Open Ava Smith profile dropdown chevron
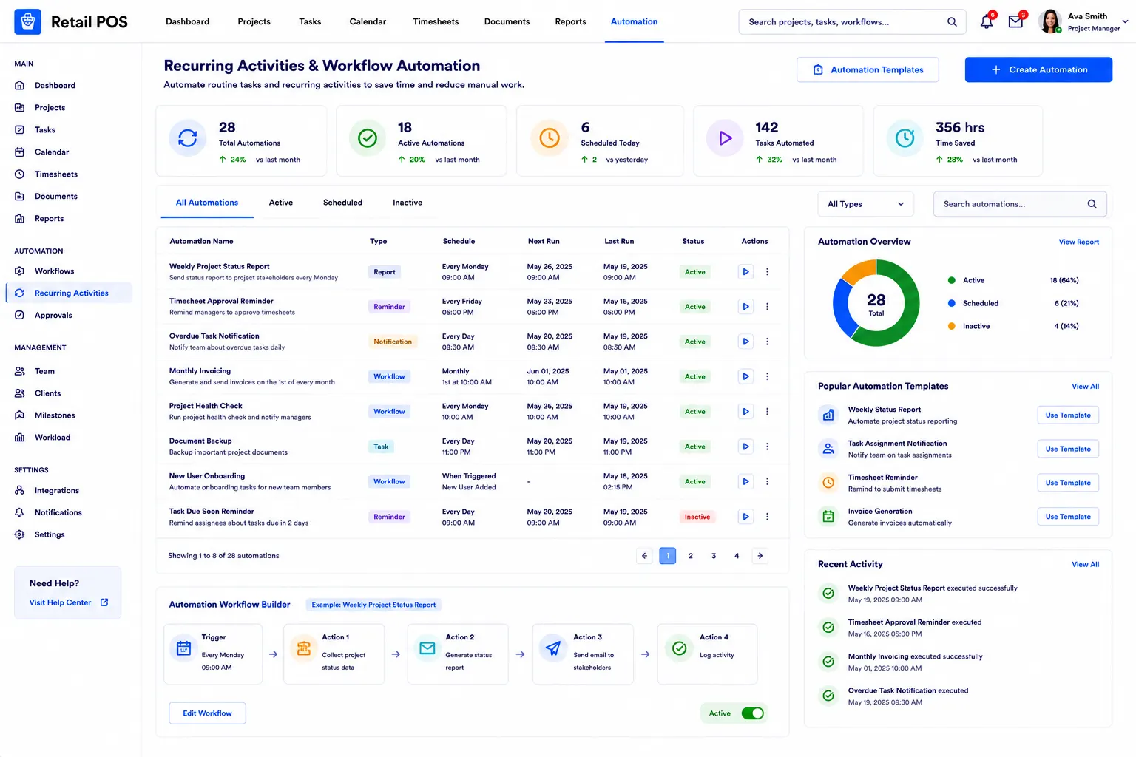 [x=1125, y=21]
